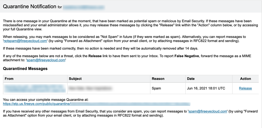Click the blurred message subject cell
The image size is (262, 128).
coord(109,88)
